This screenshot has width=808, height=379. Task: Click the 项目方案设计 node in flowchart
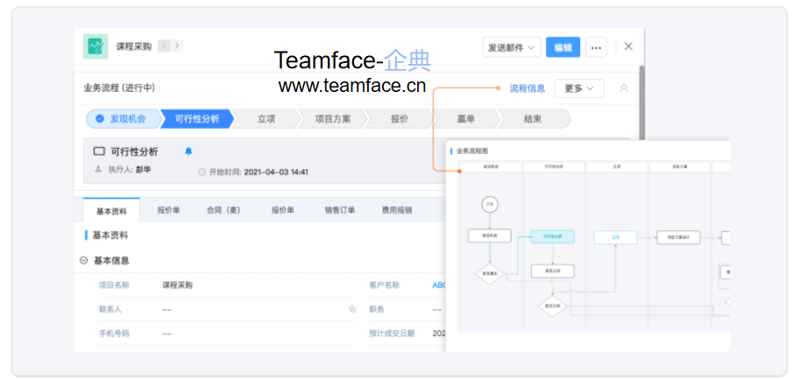(678, 237)
